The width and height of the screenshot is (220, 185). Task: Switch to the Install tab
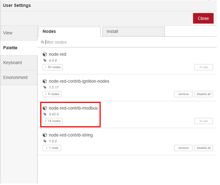pos(134,31)
